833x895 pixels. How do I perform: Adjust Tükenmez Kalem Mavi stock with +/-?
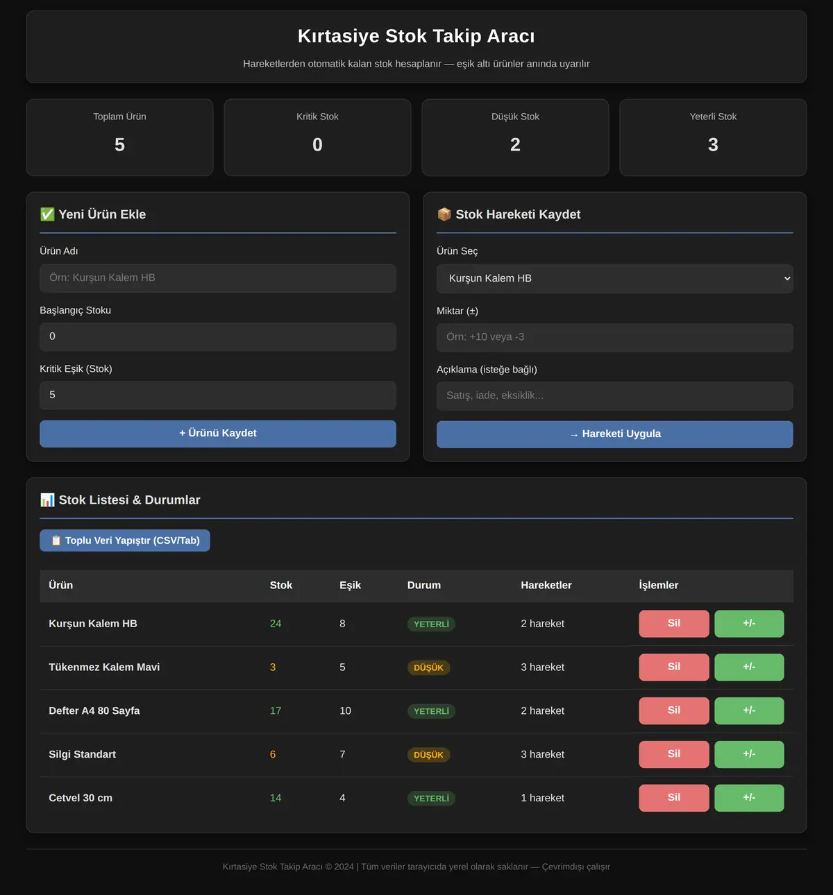coord(749,667)
